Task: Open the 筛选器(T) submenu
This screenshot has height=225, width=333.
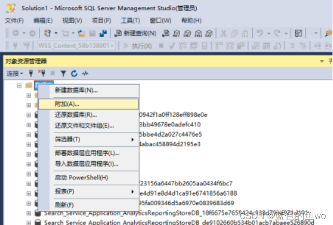Action: pos(89,140)
